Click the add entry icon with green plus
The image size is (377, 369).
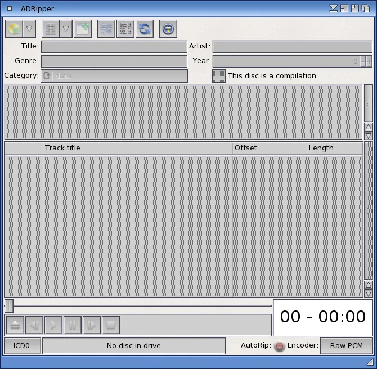83,29
